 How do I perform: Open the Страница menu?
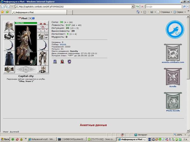[x=164, y=12]
